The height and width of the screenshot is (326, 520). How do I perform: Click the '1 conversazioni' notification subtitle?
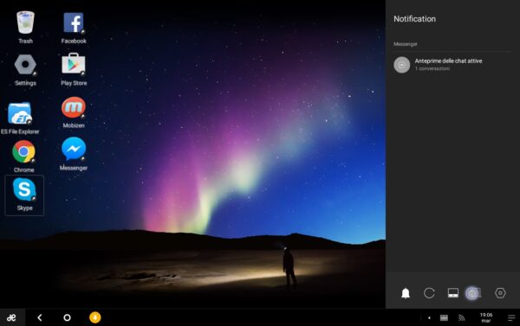432,69
